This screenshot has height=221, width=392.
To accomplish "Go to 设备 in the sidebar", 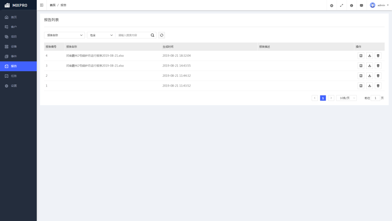I will point(14,46).
